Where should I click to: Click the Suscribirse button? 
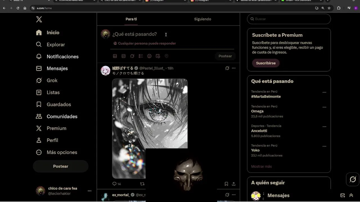coord(266,63)
